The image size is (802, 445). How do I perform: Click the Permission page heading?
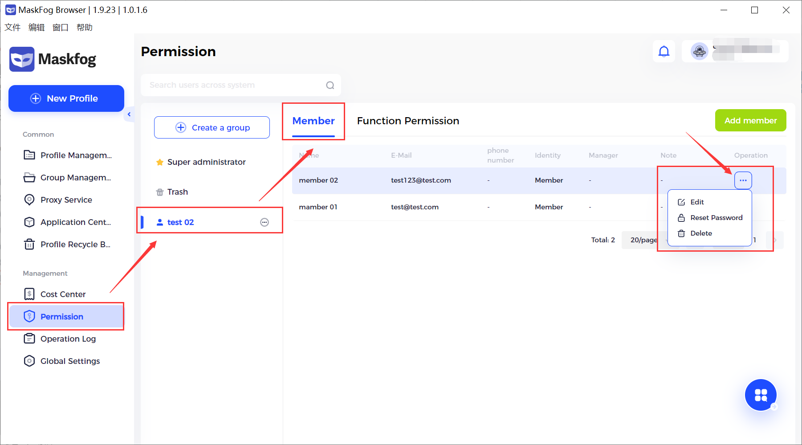178,51
